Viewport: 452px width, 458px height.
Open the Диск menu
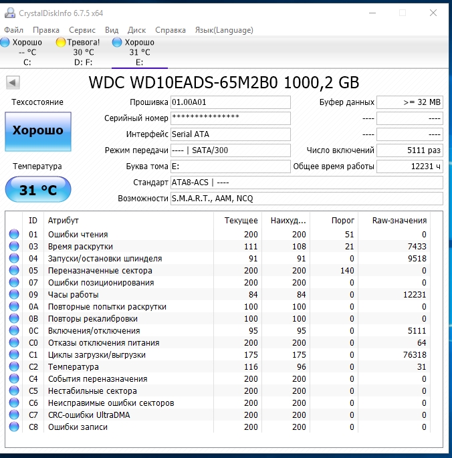point(136,30)
